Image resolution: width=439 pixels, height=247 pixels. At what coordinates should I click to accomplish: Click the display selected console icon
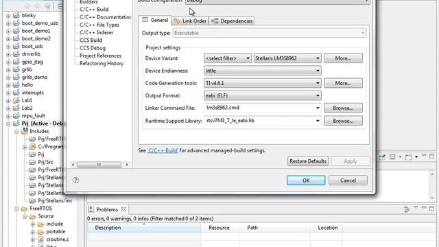click(392, 156)
